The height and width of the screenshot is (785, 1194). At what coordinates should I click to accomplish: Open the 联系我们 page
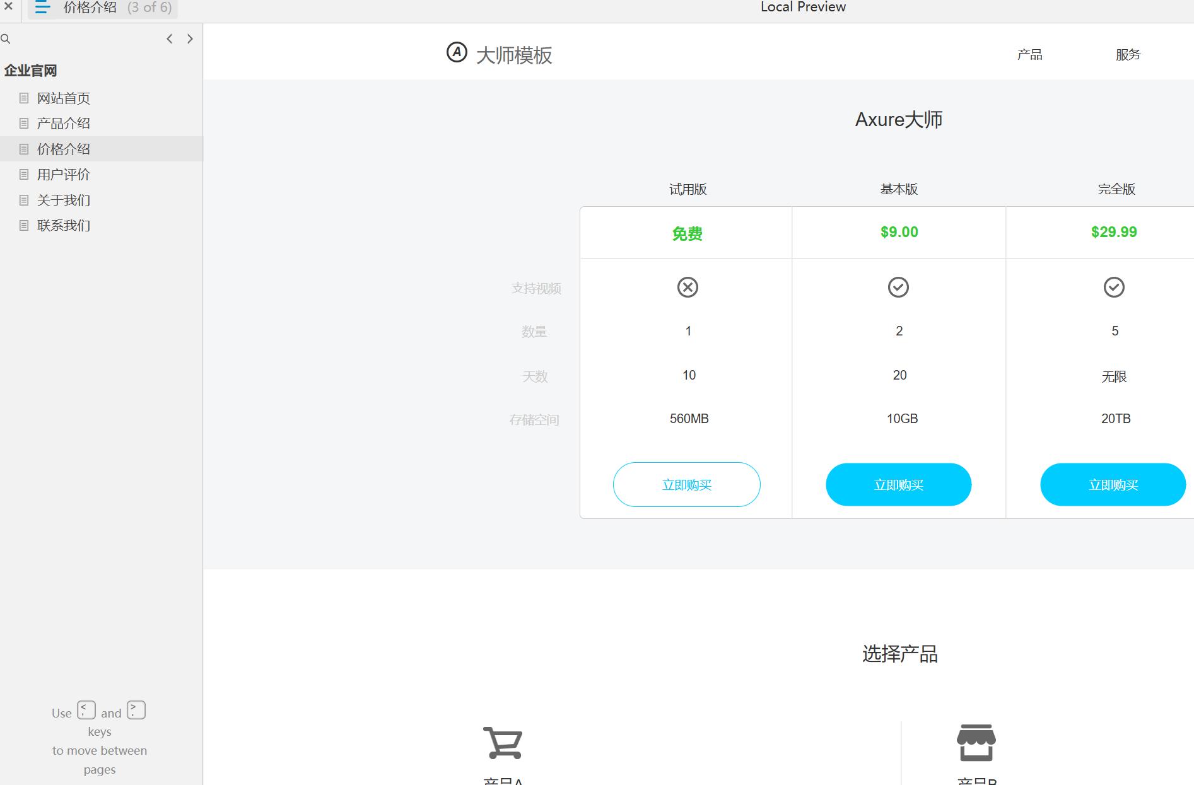(x=63, y=226)
